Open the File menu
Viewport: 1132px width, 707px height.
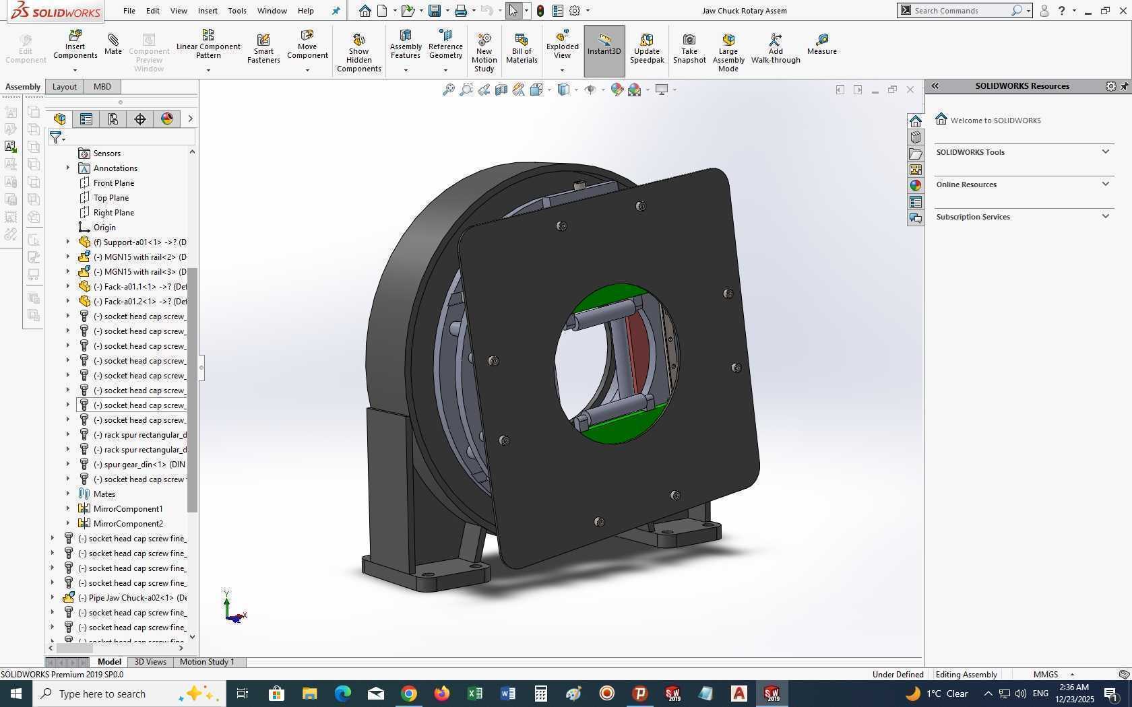point(129,11)
